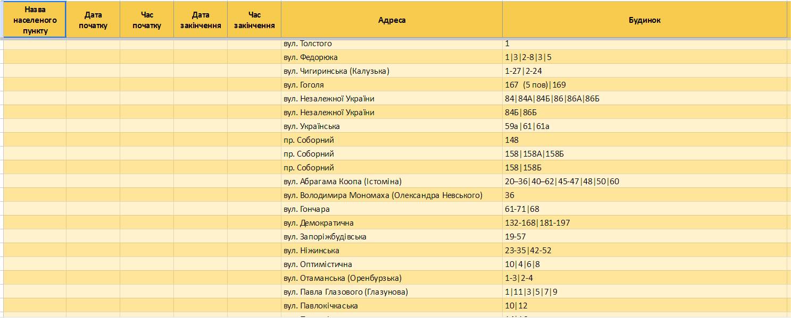Image resolution: width=791 pixels, height=318 pixels.
Task: Select the cell 'вул. Павла Глазового (Глазунова)'
Action: pyautogui.click(x=392, y=291)
